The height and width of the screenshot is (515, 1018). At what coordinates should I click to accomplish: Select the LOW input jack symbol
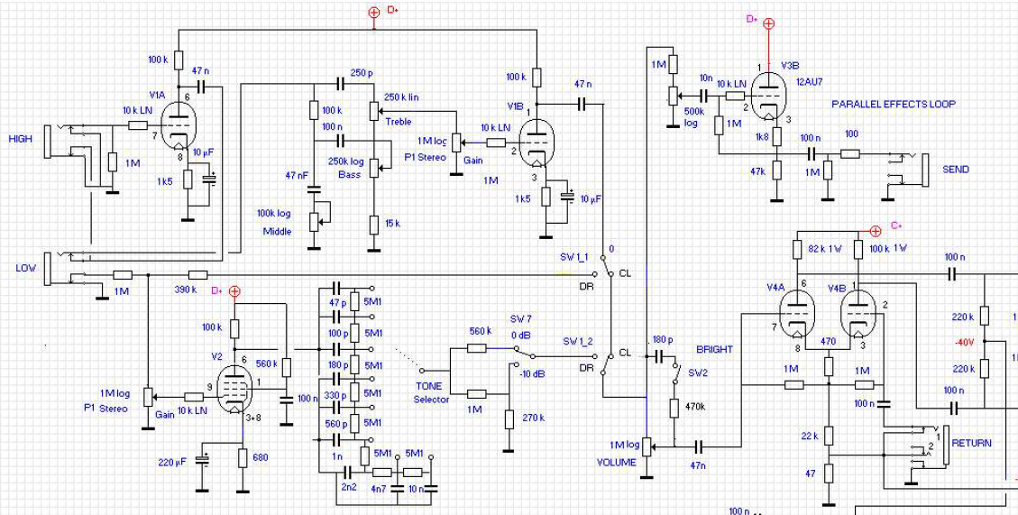click(x=48, y=268)
